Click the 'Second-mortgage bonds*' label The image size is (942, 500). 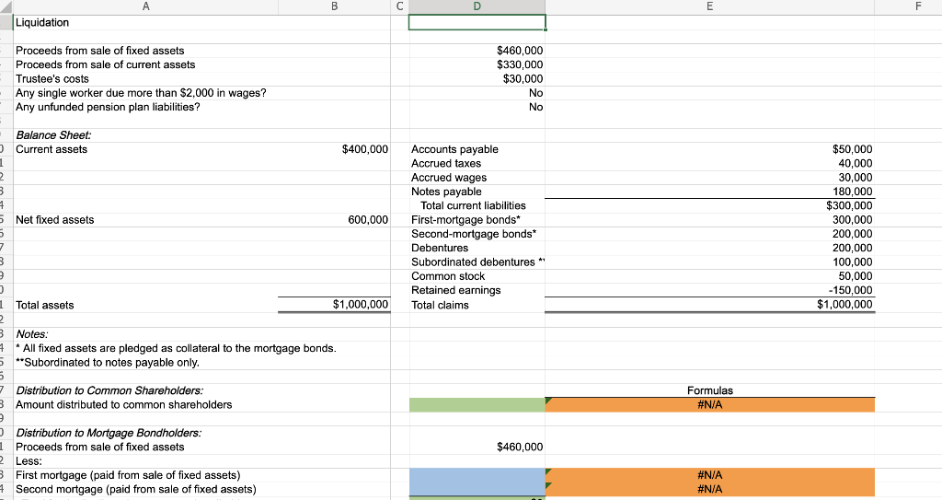pos(474,234)
